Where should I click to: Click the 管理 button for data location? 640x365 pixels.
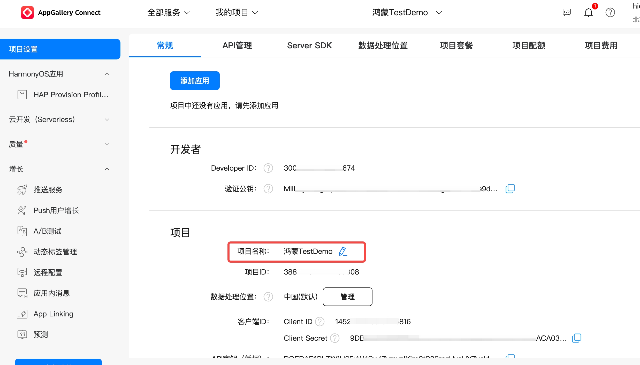click(348, 297)
